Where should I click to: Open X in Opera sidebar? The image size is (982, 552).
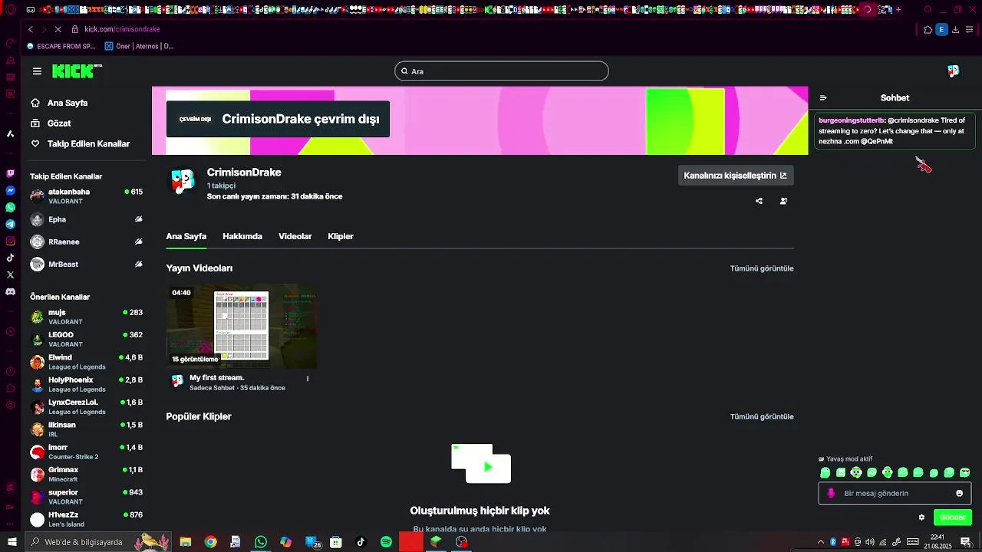click(10, 275)
